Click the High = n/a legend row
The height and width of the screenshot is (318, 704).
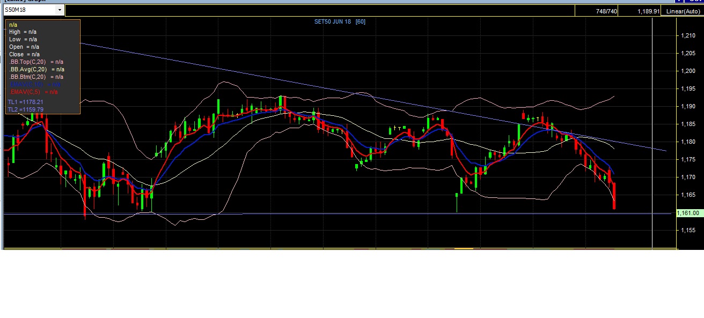pyautogui.click(x=23, y=32)
